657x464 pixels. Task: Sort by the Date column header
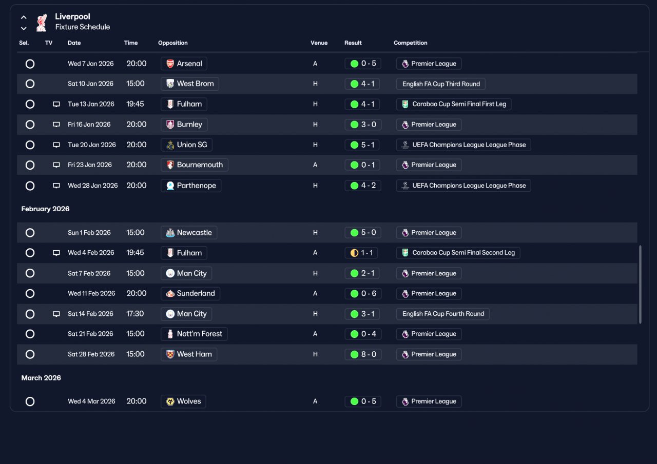coord(74,43)
